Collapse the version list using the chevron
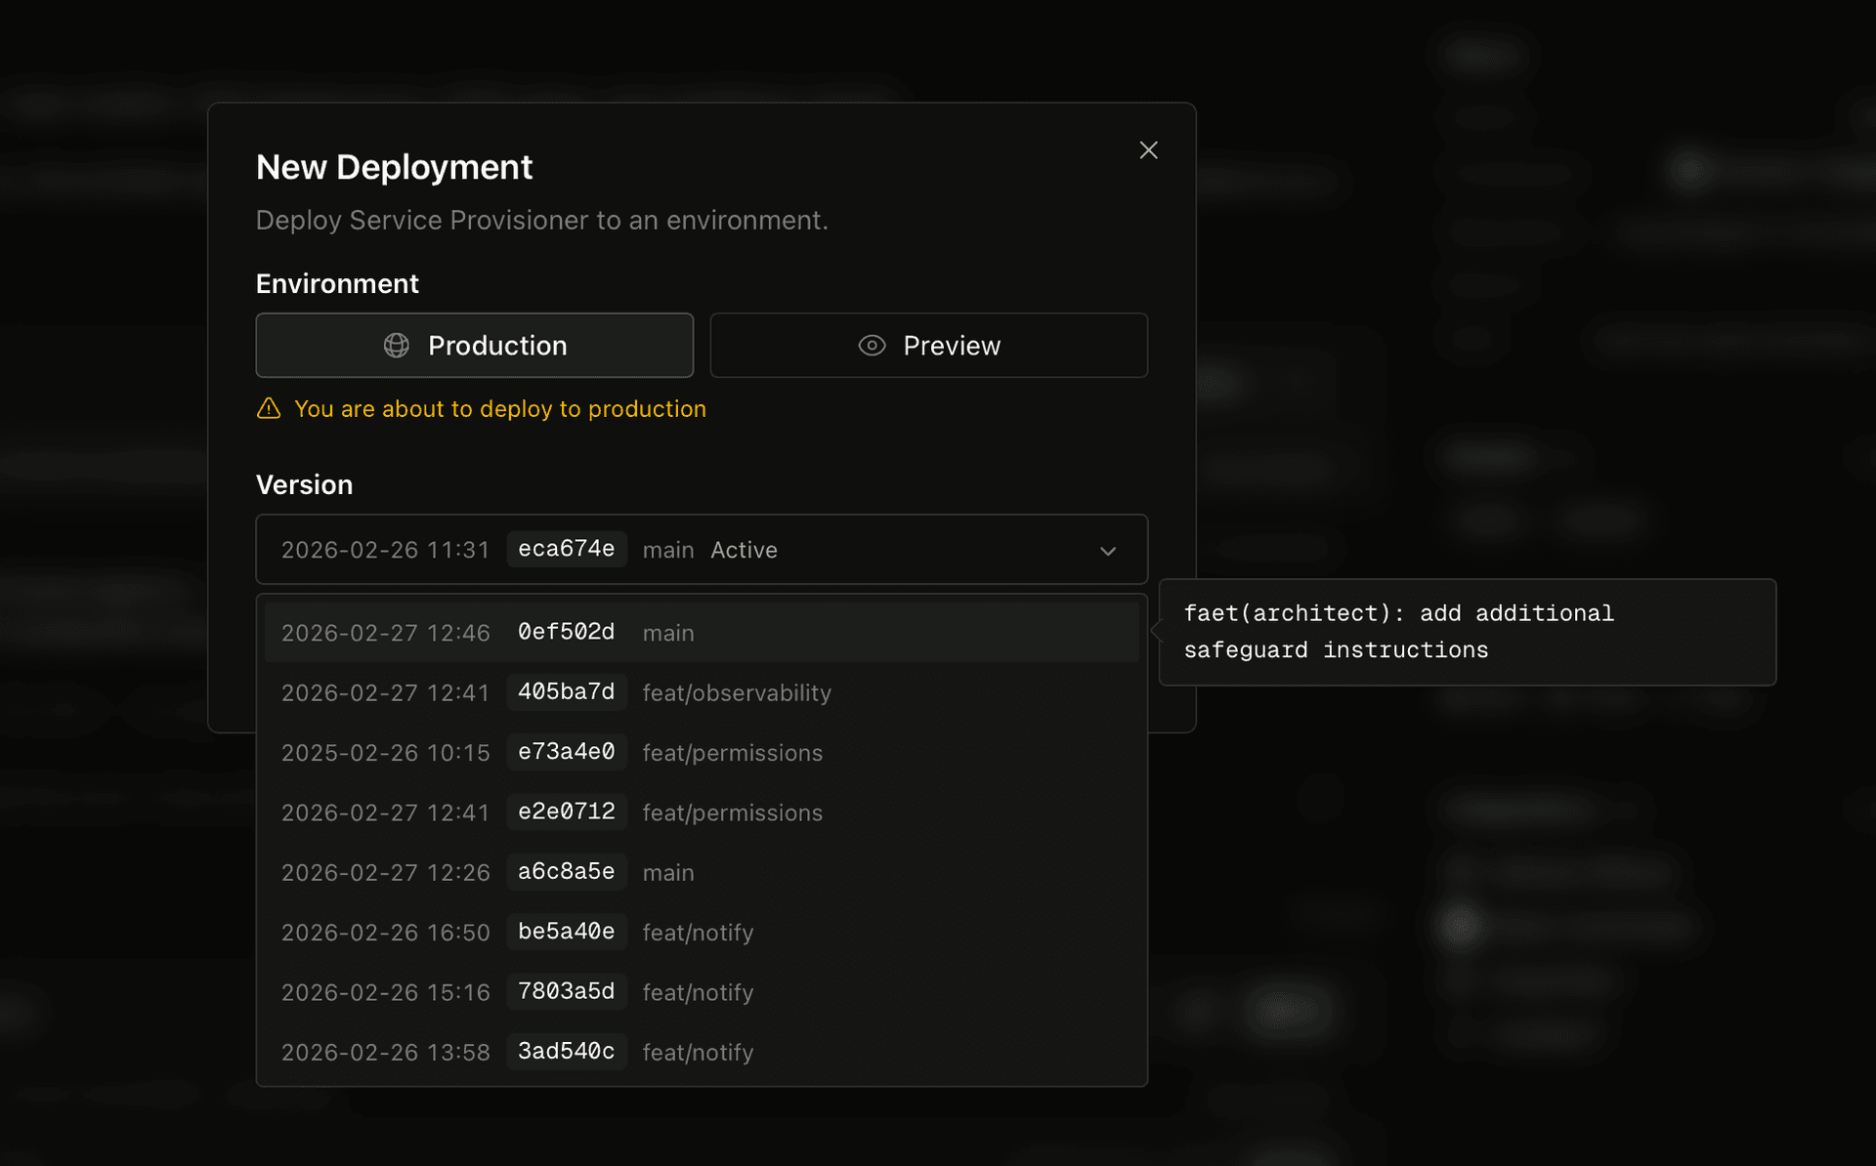 1108,551
